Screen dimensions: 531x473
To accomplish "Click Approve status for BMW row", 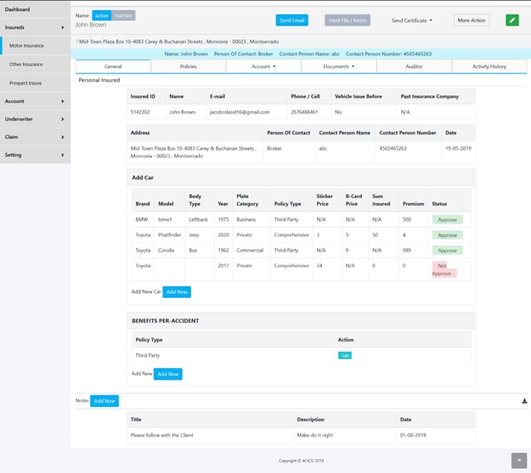I will click(448, 220).
